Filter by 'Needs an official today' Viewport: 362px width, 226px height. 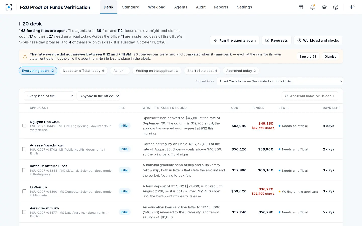click(x=83, y=71)
